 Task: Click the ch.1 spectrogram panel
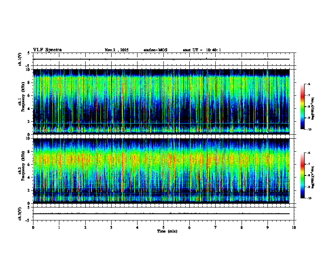(x=161, y=102)
